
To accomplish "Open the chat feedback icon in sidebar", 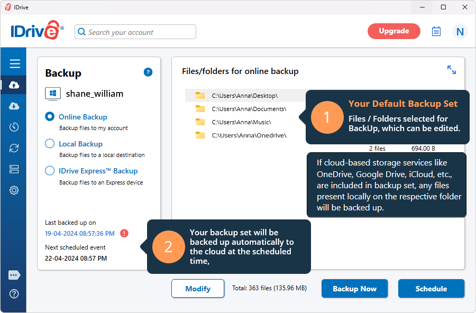I will (x=14, y=275).
